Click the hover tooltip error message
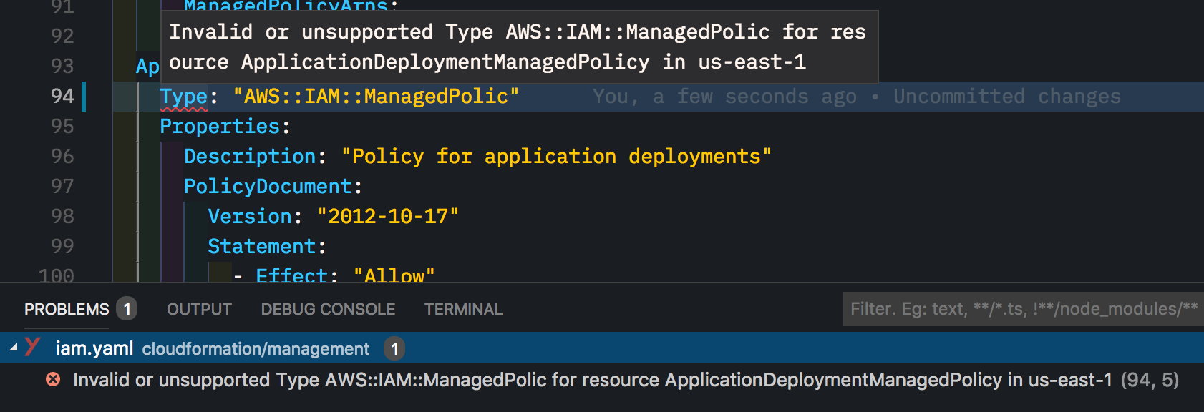This screenshot has width=1204, height=412. (518, 47)
